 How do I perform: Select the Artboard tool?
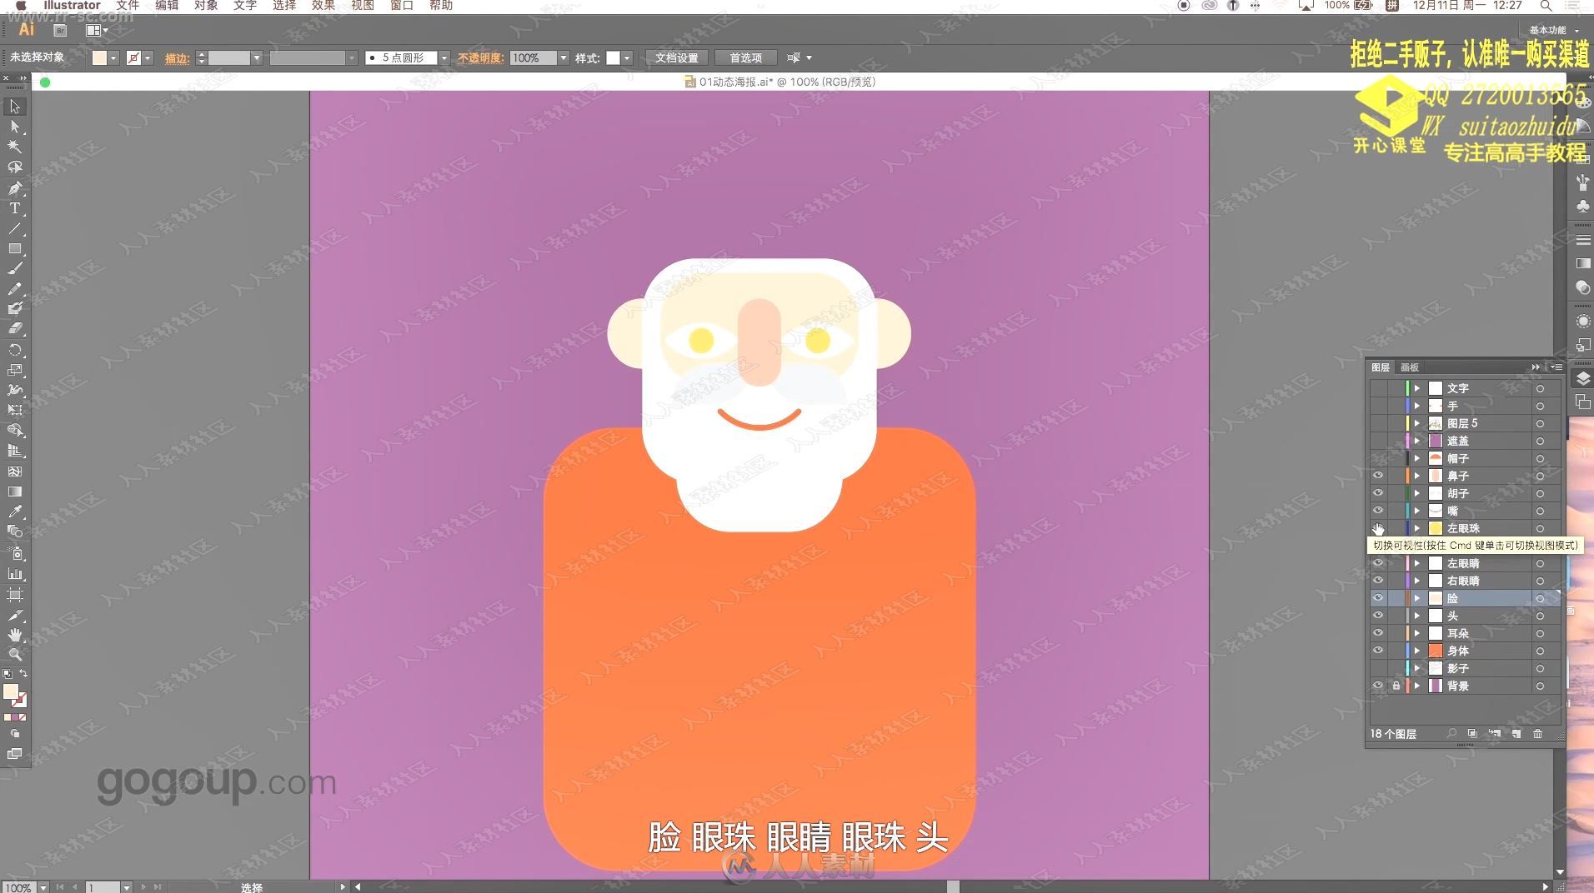[x=14, y=595]
